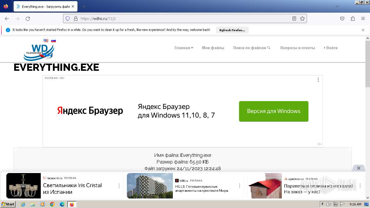
Task: Reload the page with the refresh icon
Action: tap(28, 18)
